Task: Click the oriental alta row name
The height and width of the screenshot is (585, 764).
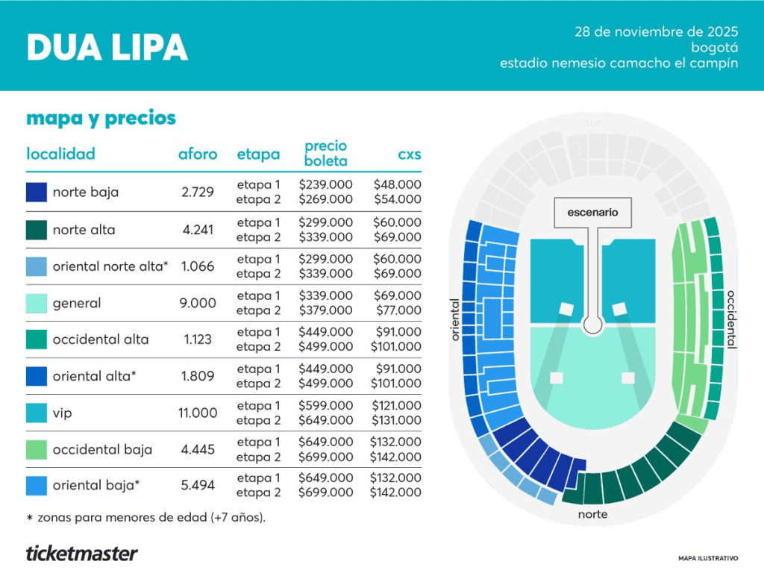Action: (x=94, y=376)
